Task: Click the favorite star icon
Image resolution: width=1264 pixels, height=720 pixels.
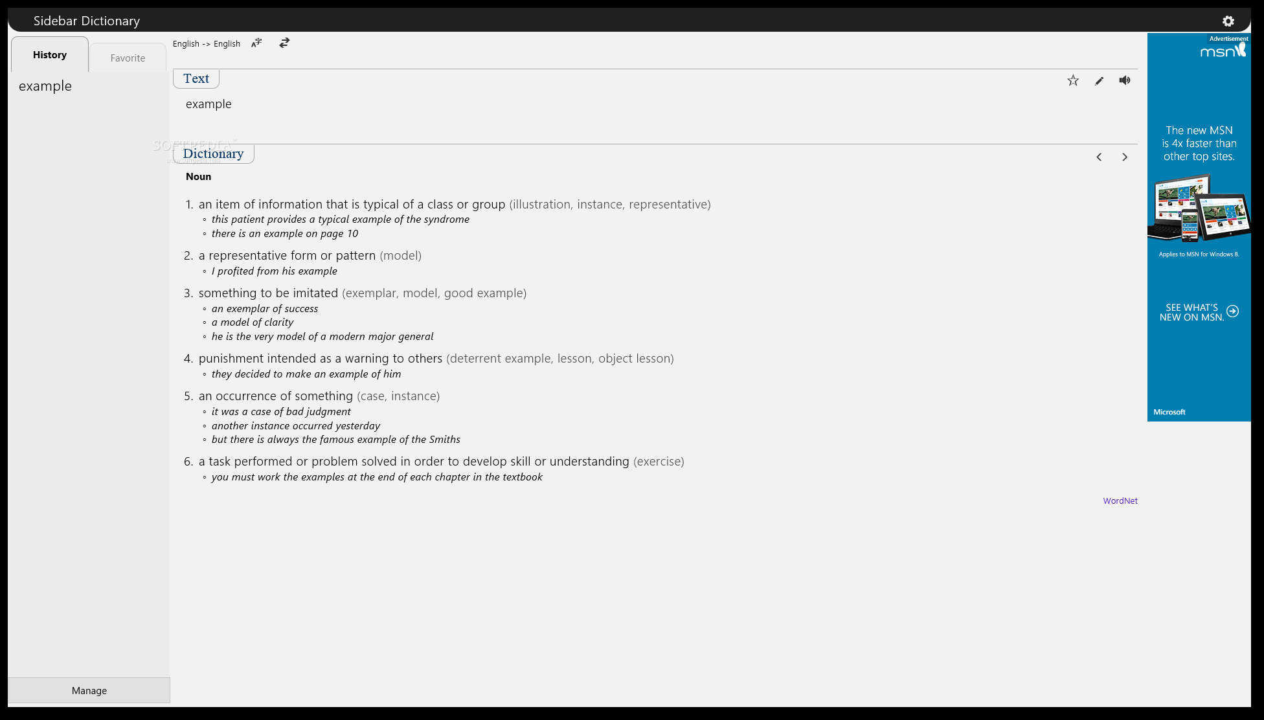Action: click(1072, 80)
